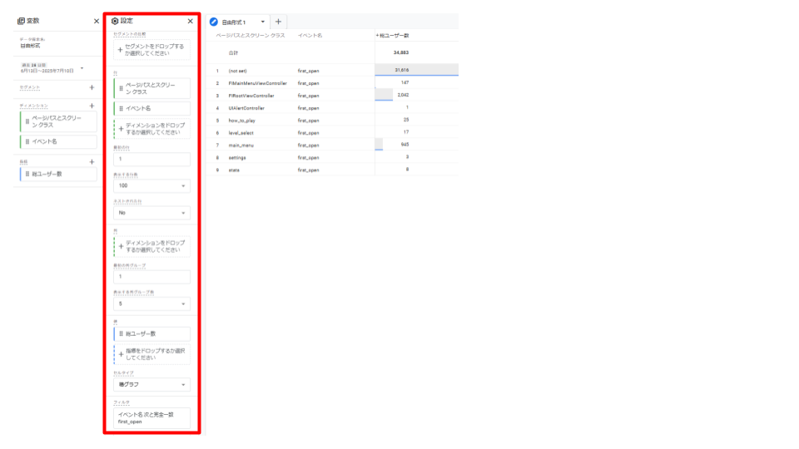Select the 総ユーザー数 metric in 変数 panel
The width and height of the screenshot is (799, 449).
58,174
